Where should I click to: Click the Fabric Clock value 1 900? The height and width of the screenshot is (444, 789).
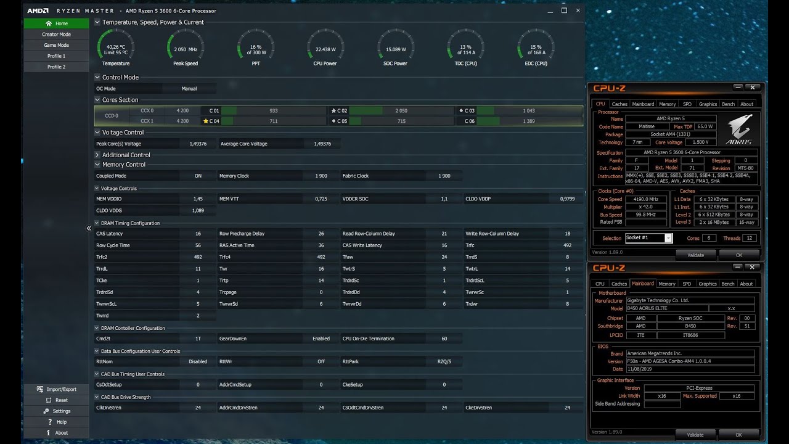click(444, 176)
